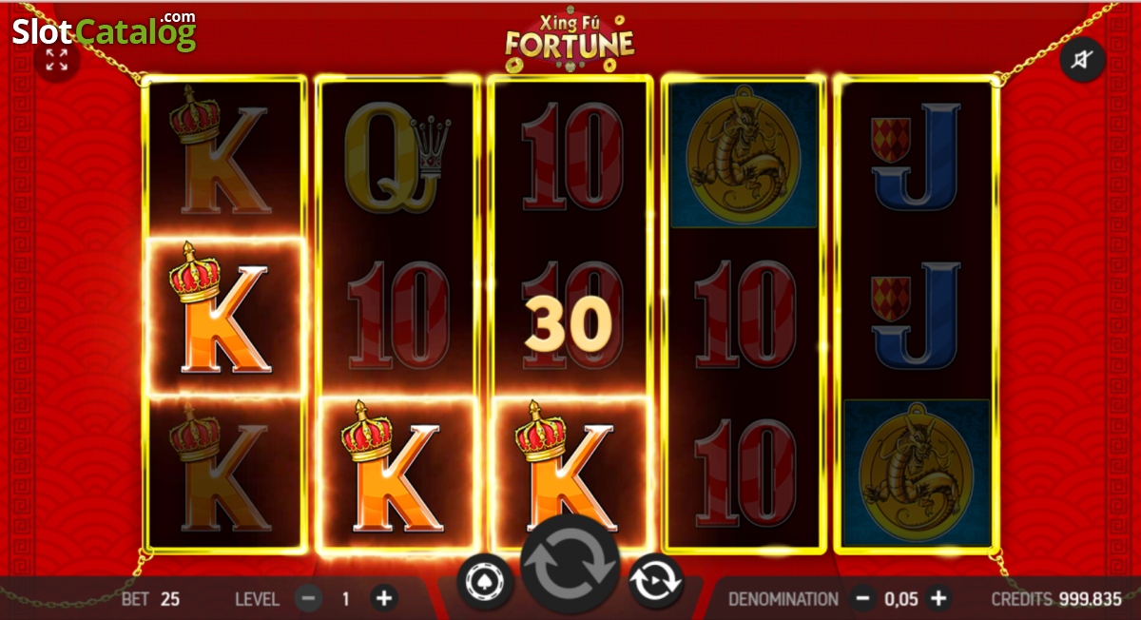This screenshot has height=620, width=1141.
Task: Click the glowing K at bottom of second reel
Action: click(396, 474)
